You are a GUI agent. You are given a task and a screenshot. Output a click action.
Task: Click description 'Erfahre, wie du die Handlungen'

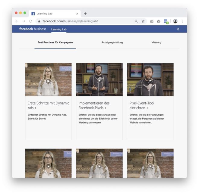click(147, 115)
